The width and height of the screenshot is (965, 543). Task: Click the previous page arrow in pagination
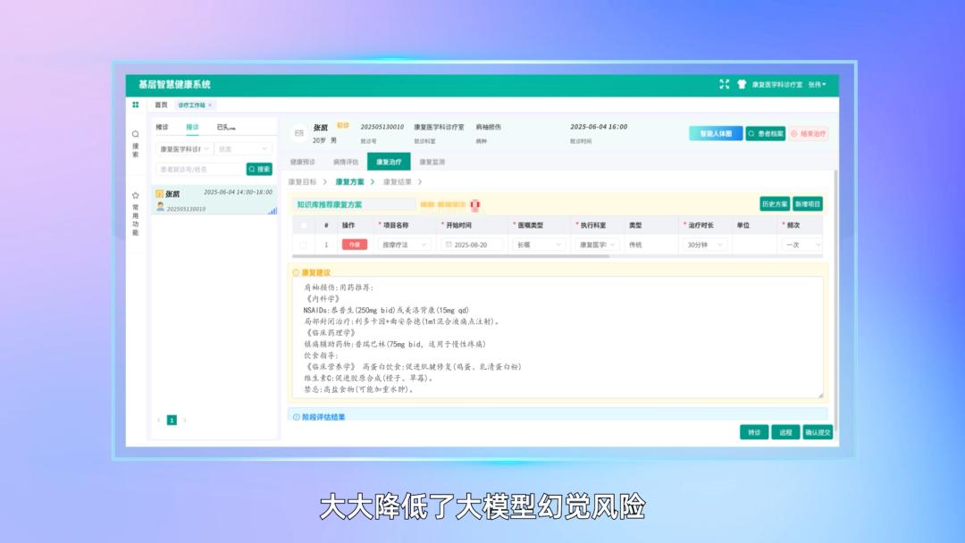point(158,420)
